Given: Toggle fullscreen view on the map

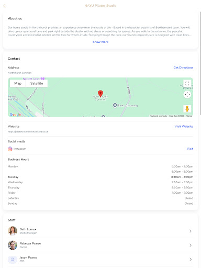Looking at the screenshot, I should (x=187, y=83).
